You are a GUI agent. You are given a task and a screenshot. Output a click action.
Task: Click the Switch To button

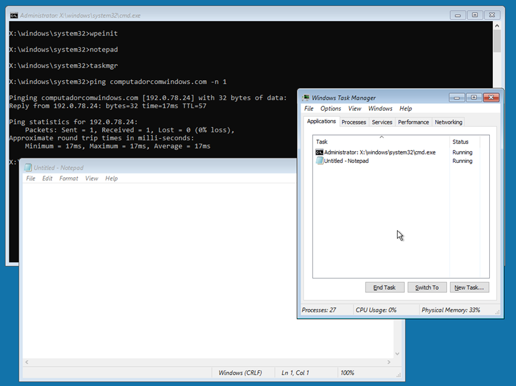pyautogui.click(x=427, y=287)
